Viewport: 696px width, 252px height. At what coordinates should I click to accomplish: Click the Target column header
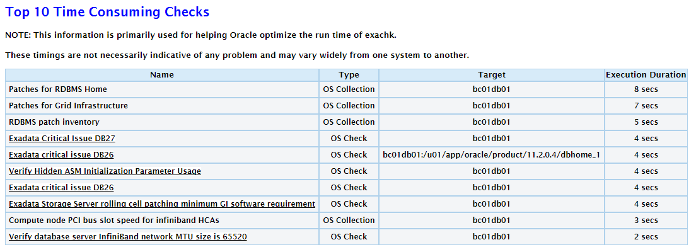tap(491, 75)
